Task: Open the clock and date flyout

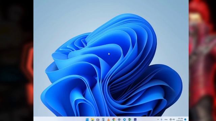Action: click(180, 119)
